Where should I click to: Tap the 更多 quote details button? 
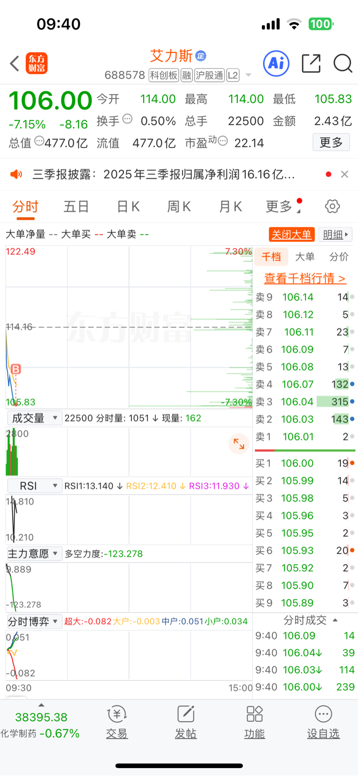coord(331,142)
